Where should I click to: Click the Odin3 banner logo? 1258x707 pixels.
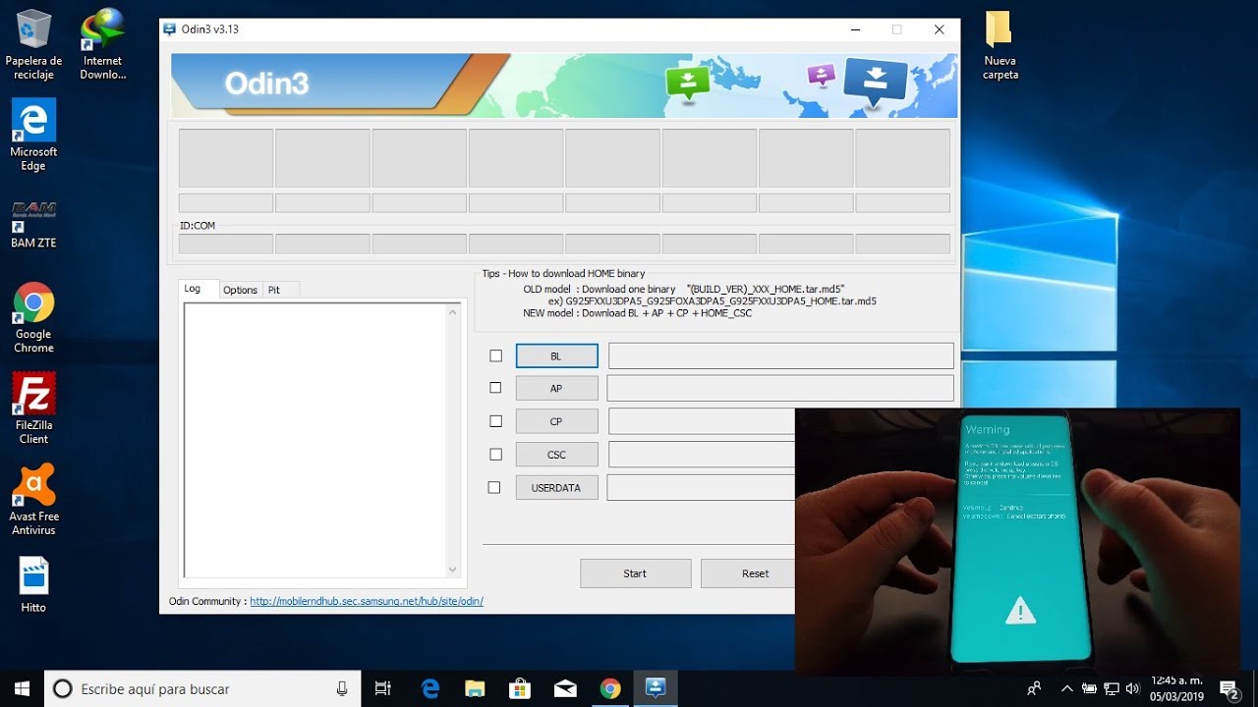[x=266, y=84]
